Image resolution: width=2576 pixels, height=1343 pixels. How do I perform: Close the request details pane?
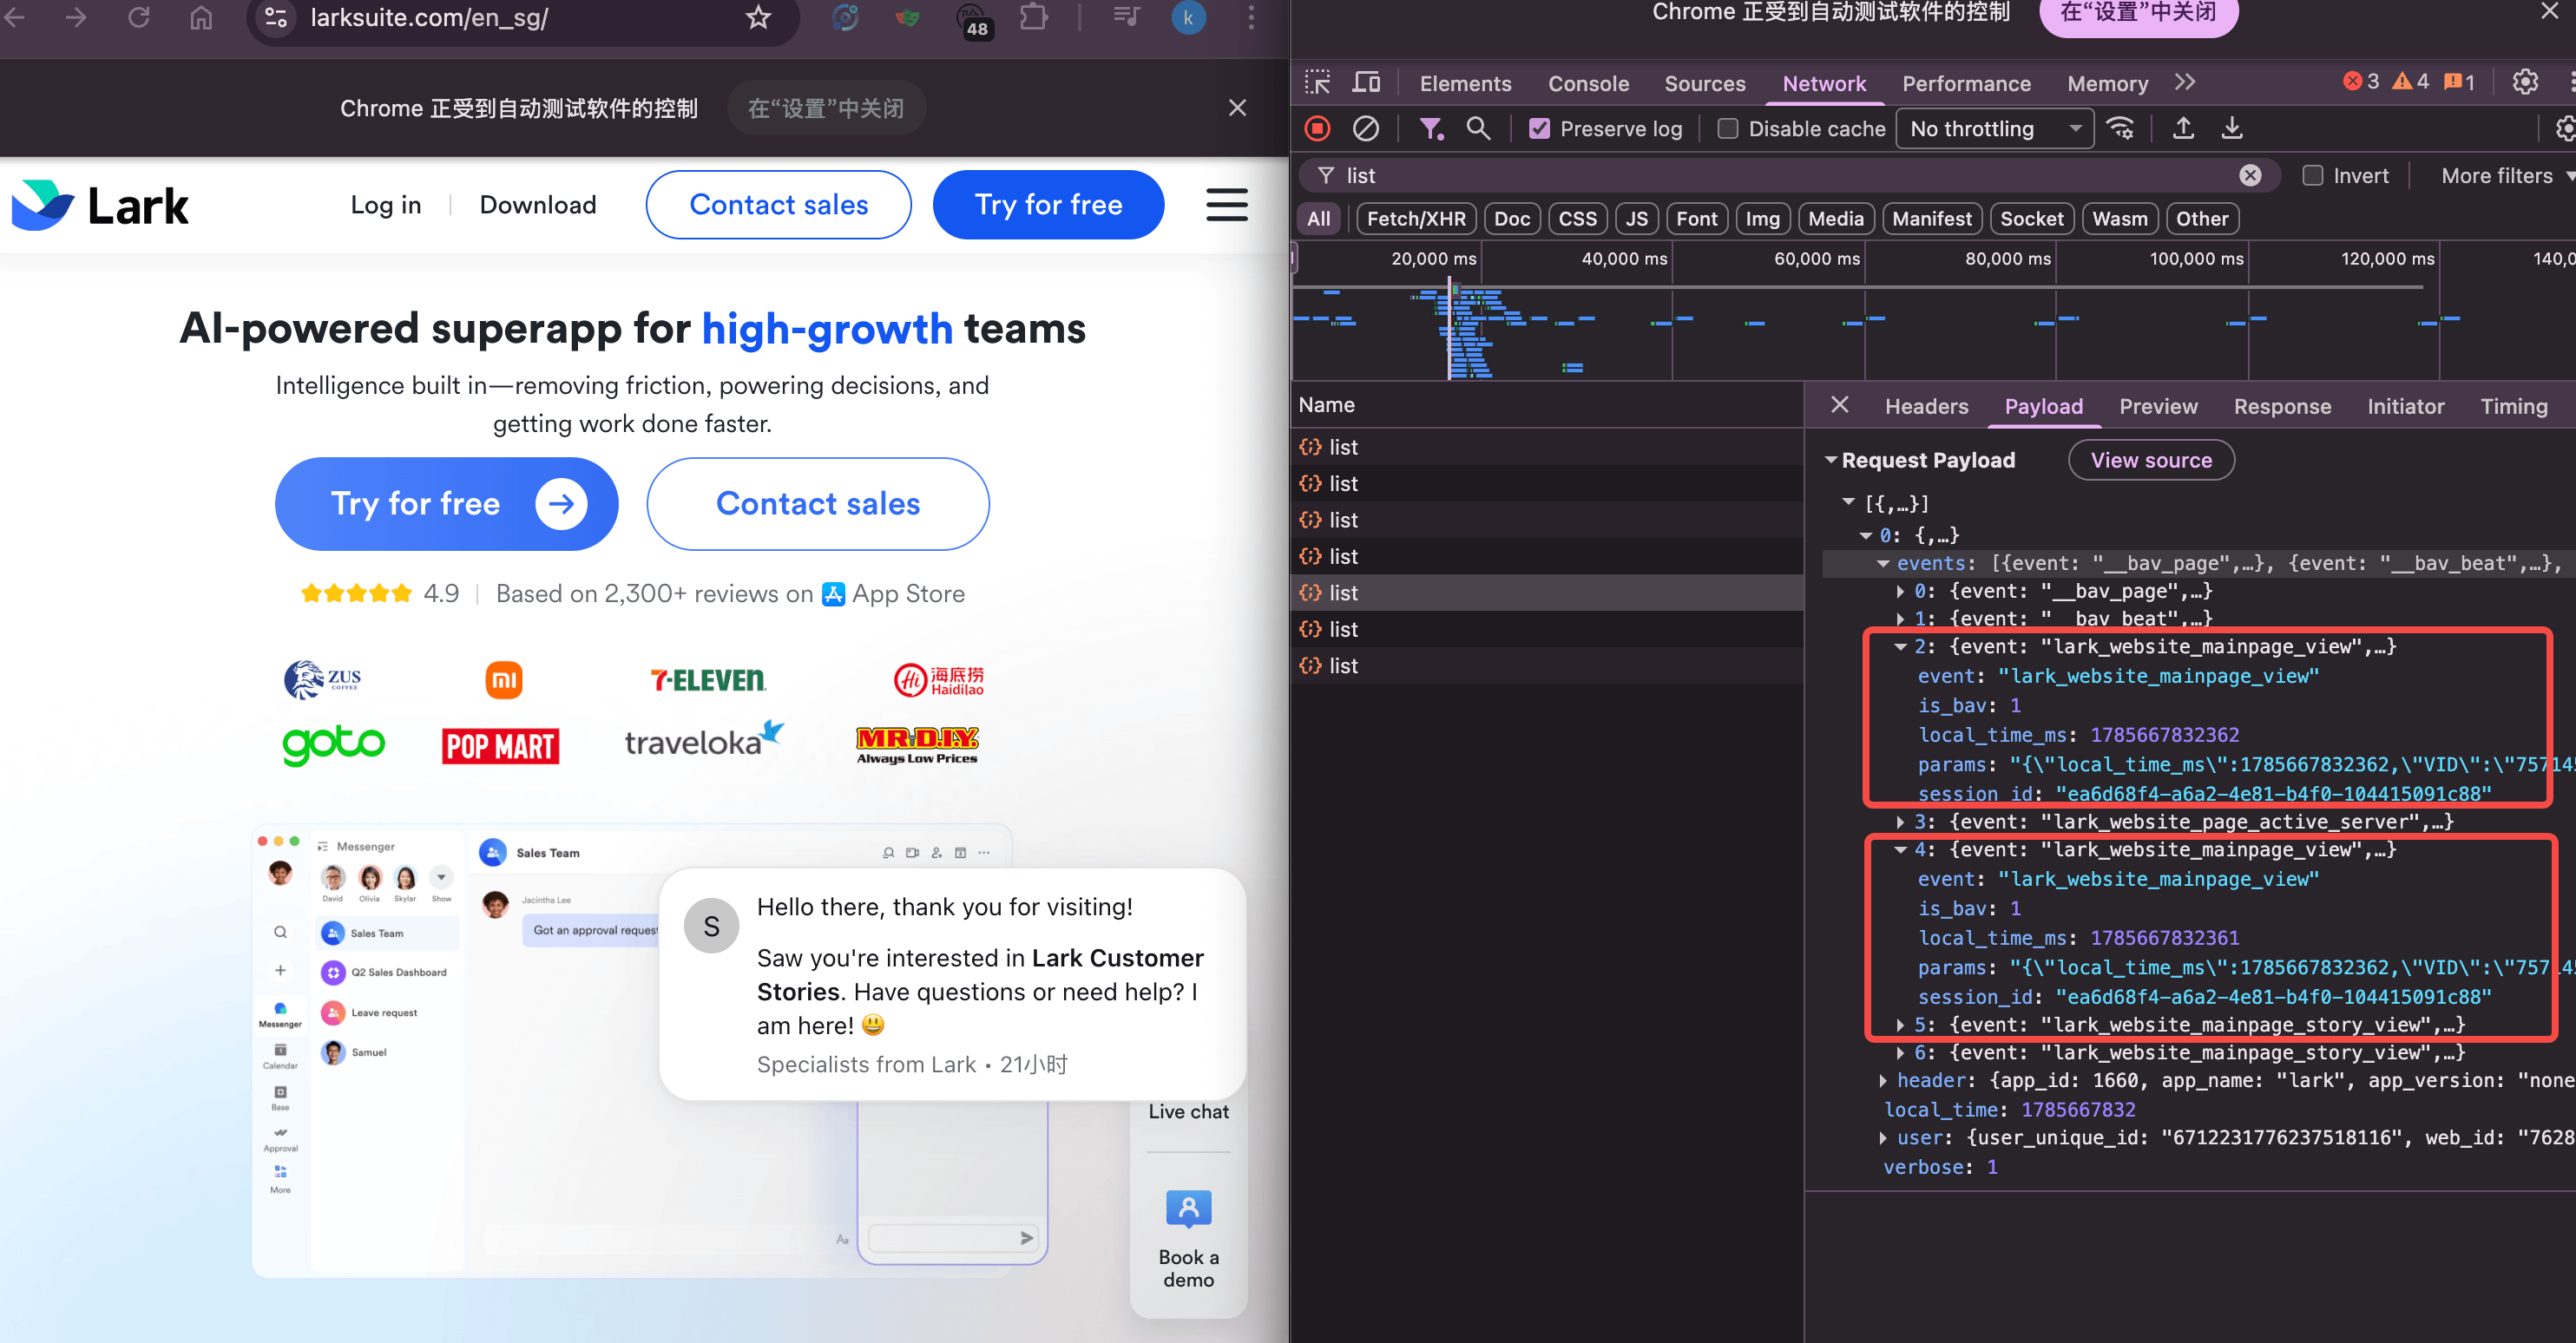[x=1839, y=404]
